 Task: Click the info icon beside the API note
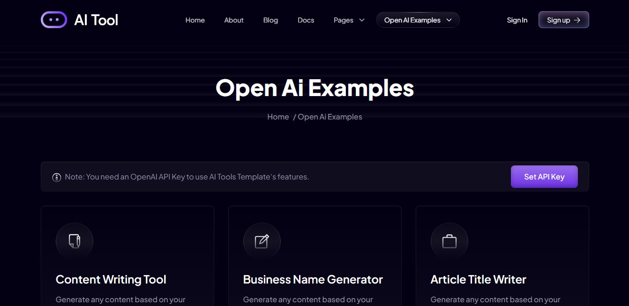[x=57, y=177]
